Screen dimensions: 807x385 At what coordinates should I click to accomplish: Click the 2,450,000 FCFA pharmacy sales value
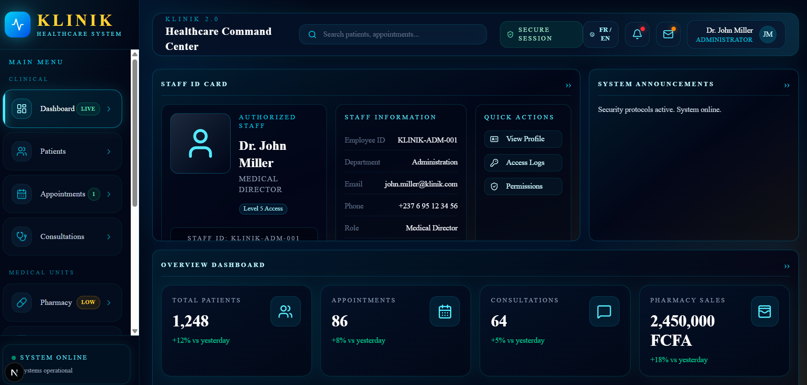683,331
